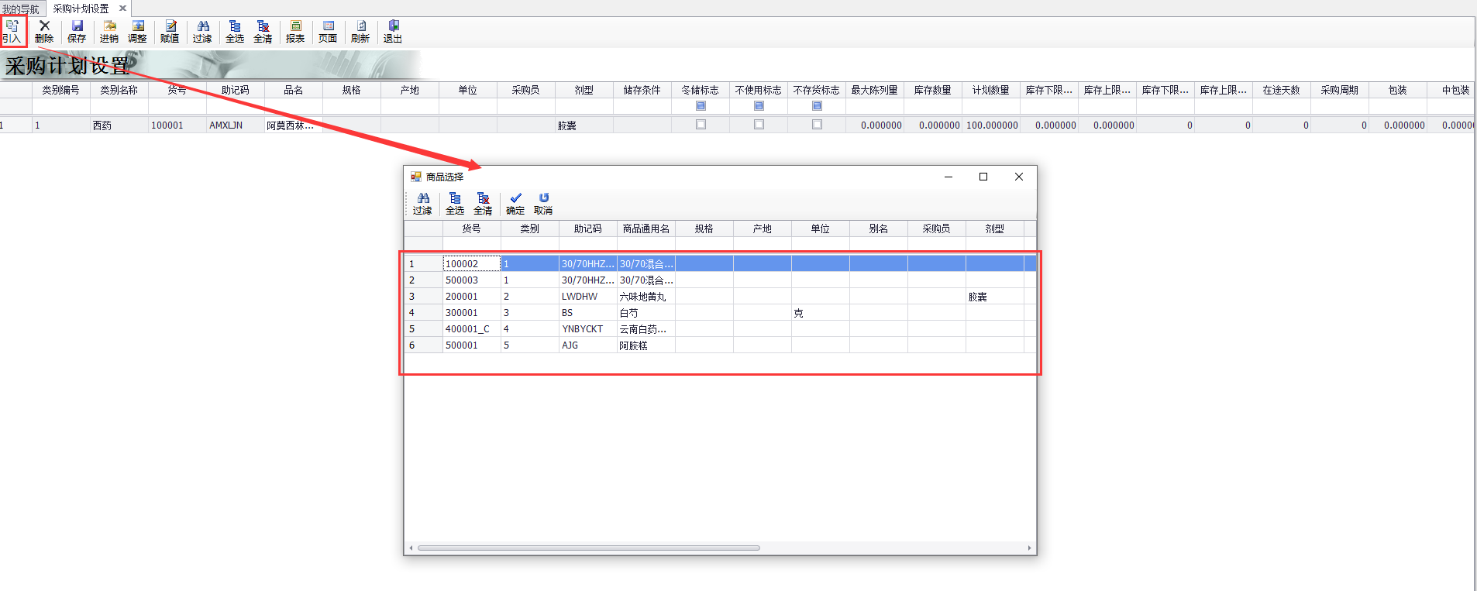
Task: Click 类别名称 filter input in main grid
Action: pyautogui.click(x=119, y=106)
